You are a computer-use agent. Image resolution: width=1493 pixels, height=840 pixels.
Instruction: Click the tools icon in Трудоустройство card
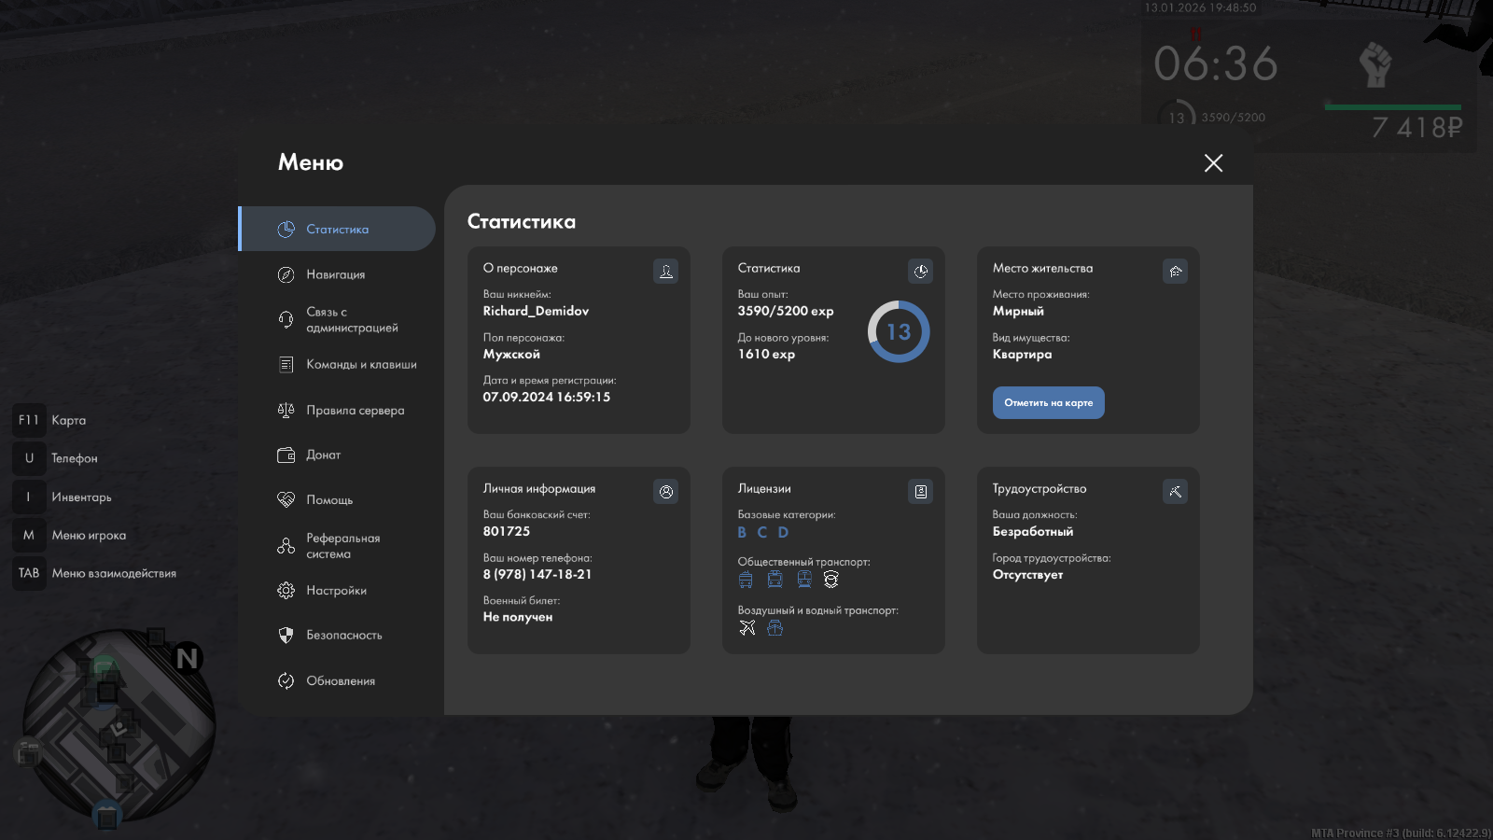[x=1175, y=492]
